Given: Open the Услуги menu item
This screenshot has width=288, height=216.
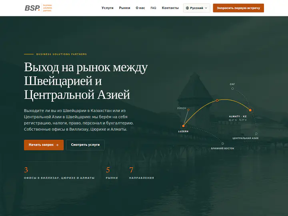Looking at the screenshot, I should tap(108, 8).
